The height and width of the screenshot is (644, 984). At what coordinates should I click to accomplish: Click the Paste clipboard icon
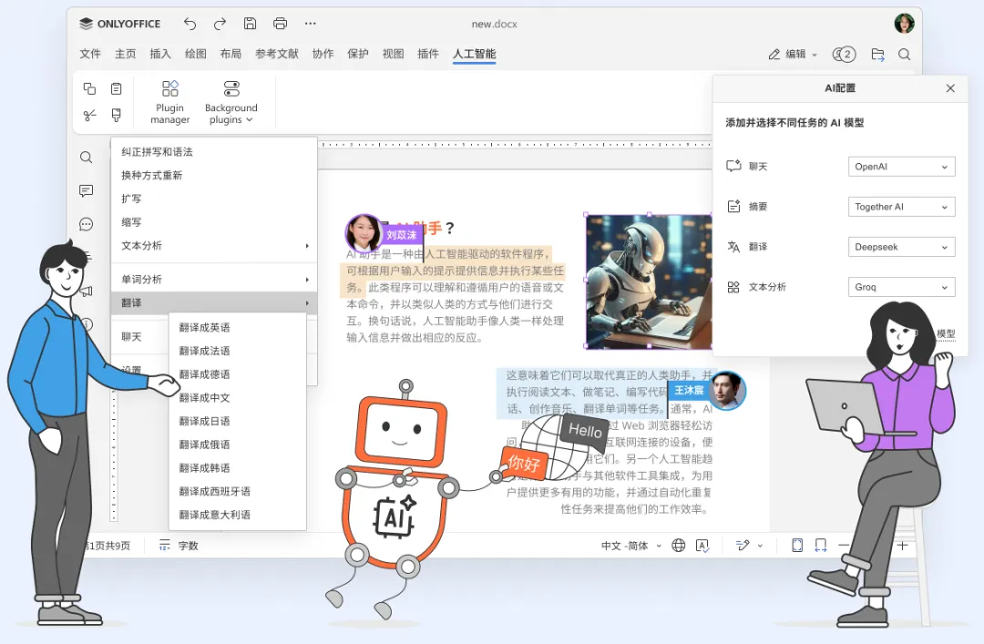[x=116, y=88]
